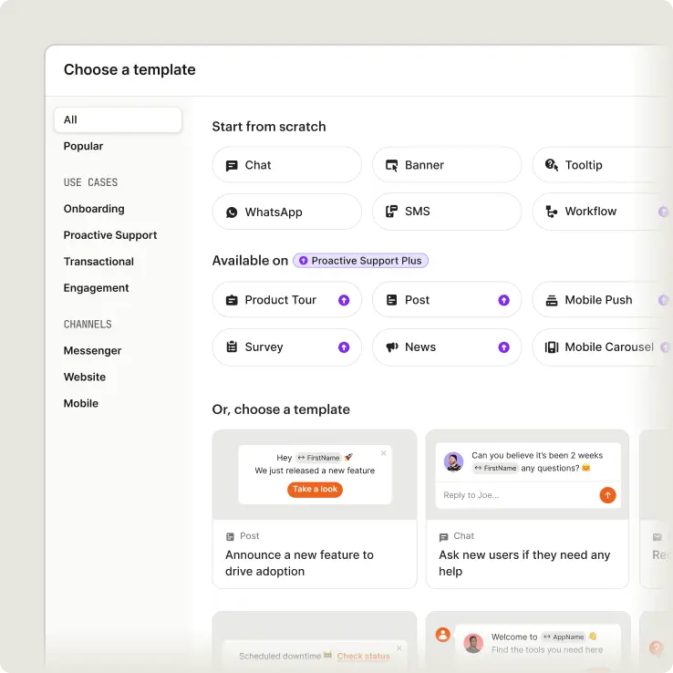Show Proactive Support templates
This screenshot has width=673, height=673.
(110, 235)
